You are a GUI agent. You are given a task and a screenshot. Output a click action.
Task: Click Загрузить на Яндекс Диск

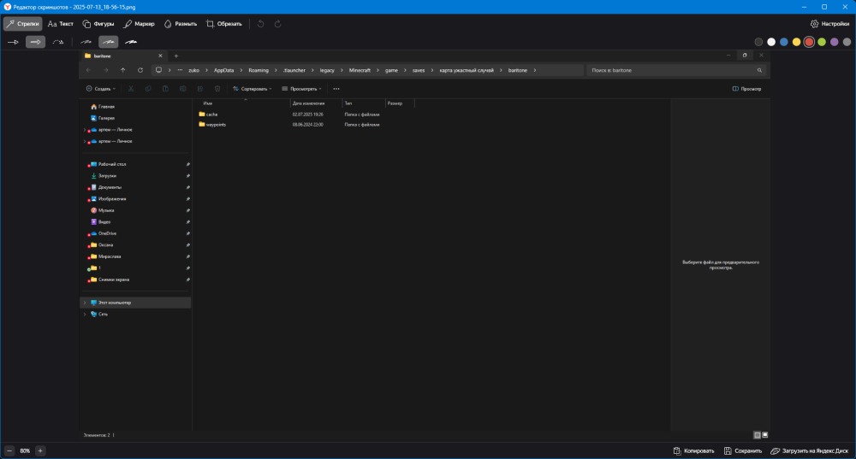click(x=810, y=450)
